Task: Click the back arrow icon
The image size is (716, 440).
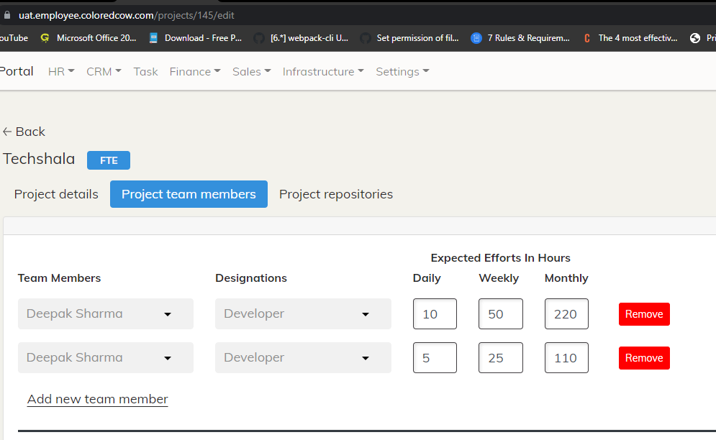Action: click(7, 132)
